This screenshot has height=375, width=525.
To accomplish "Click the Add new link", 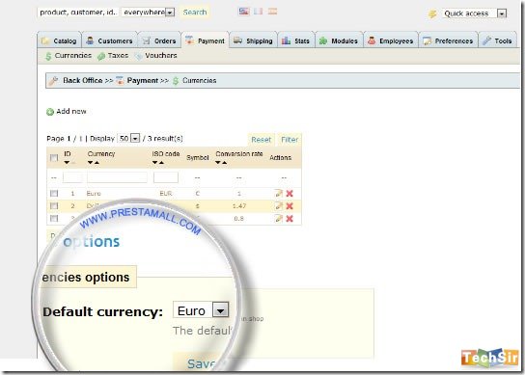I will point(71,112).
